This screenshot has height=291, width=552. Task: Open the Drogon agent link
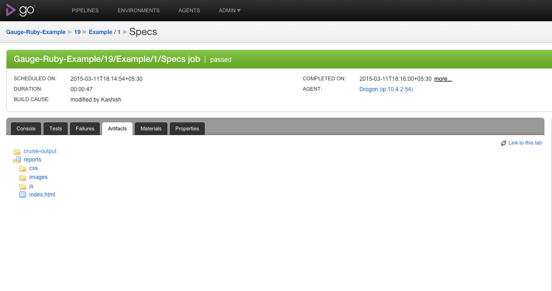tap(386, 89)
